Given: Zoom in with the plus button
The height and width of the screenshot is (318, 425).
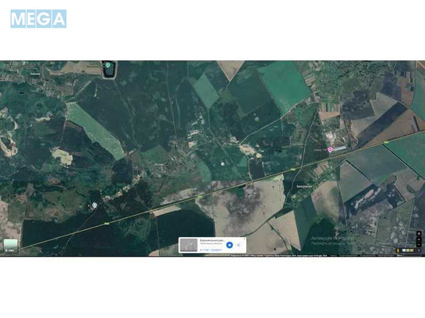Looking at the screenshot, I should [x=419, y=239].
